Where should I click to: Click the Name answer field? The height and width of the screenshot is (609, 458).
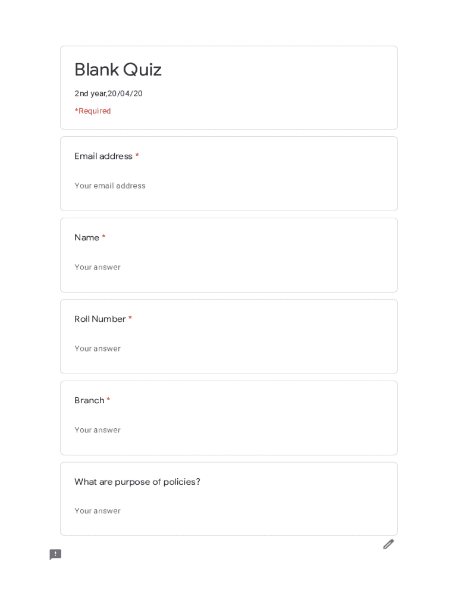(98, 267)
